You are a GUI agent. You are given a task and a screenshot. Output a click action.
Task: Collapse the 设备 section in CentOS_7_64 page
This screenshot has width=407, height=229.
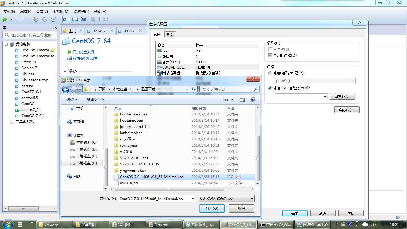pyautogui.click(x=65, y=72)
